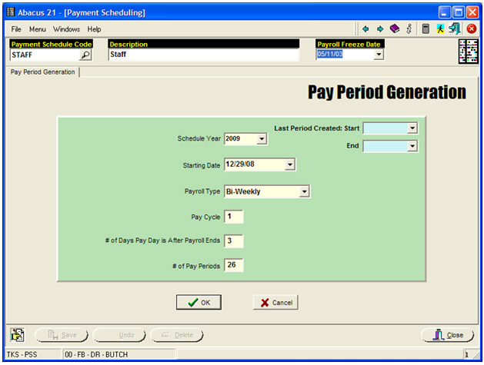The image size is (484, 365).
Task: Open the Windows menu
Action: (66, 28)
